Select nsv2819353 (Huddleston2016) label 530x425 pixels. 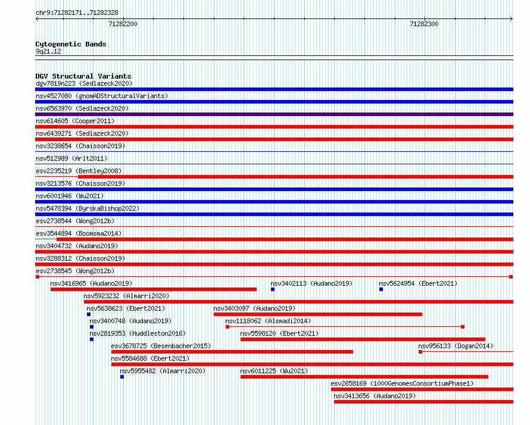click(x=138, y=333)
